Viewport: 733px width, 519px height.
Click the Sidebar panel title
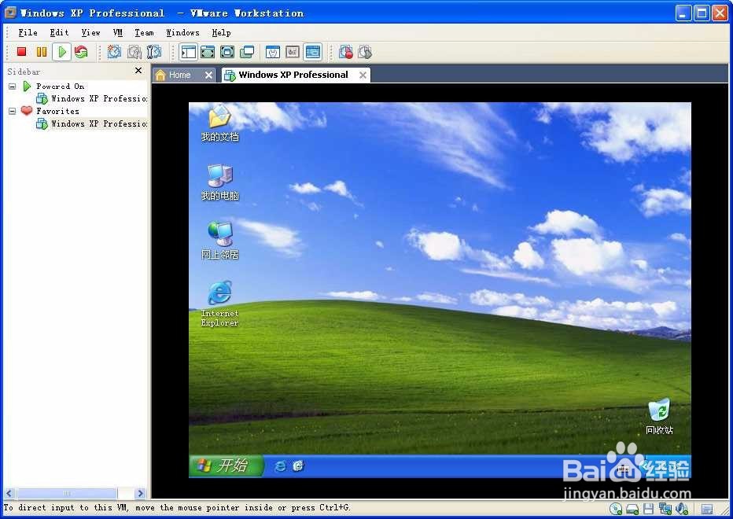pyautogui.click(x=24, y=72)
